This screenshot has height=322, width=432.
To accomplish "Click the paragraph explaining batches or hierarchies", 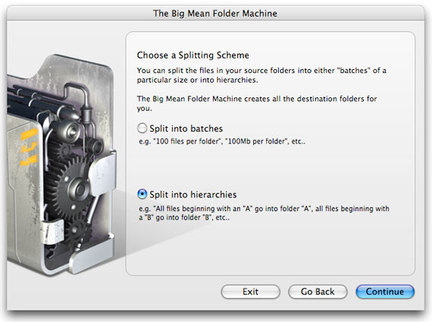I will tap(261, 75).
